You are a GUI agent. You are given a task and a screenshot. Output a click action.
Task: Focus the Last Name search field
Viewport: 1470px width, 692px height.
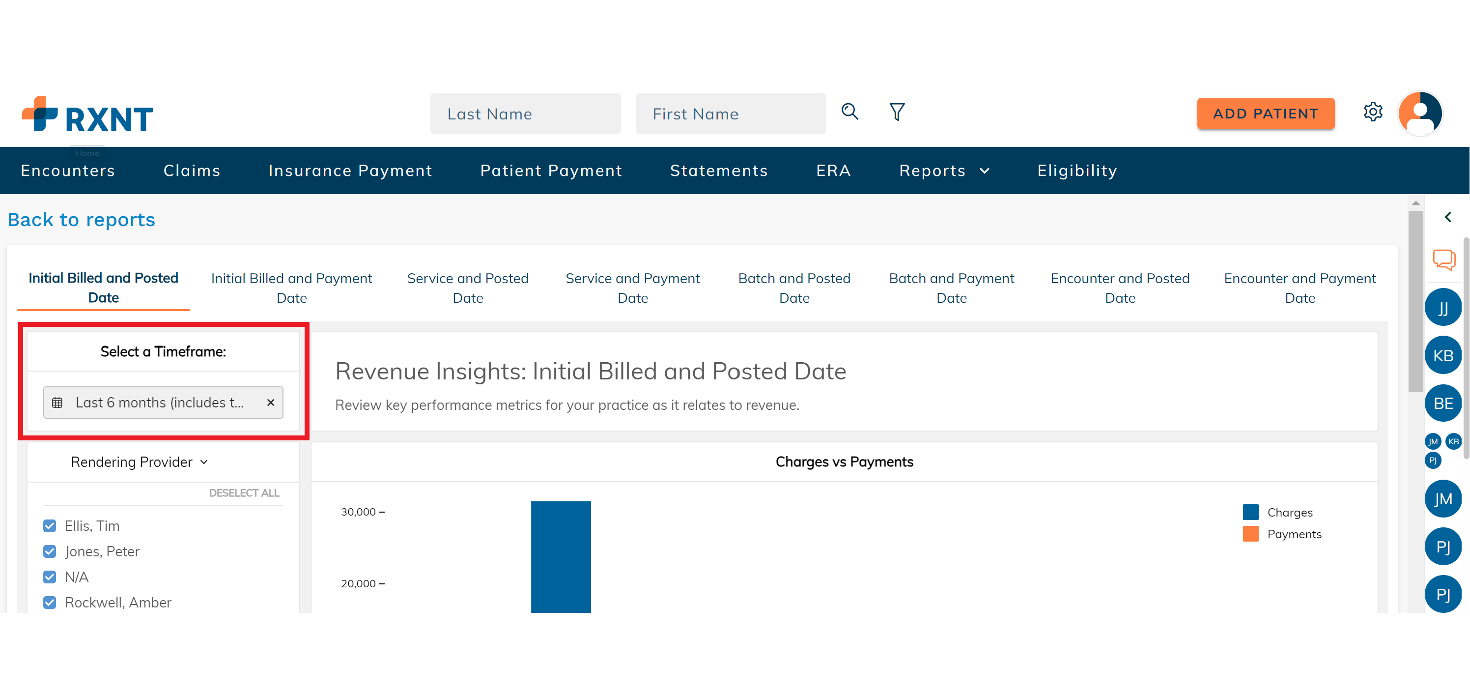coord(526,114)
